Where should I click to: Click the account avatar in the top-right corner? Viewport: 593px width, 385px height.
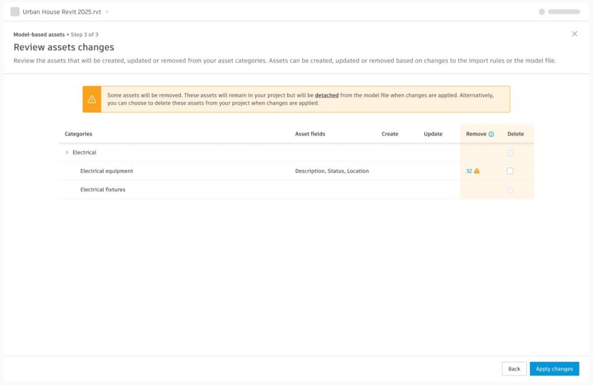[543, 11]
